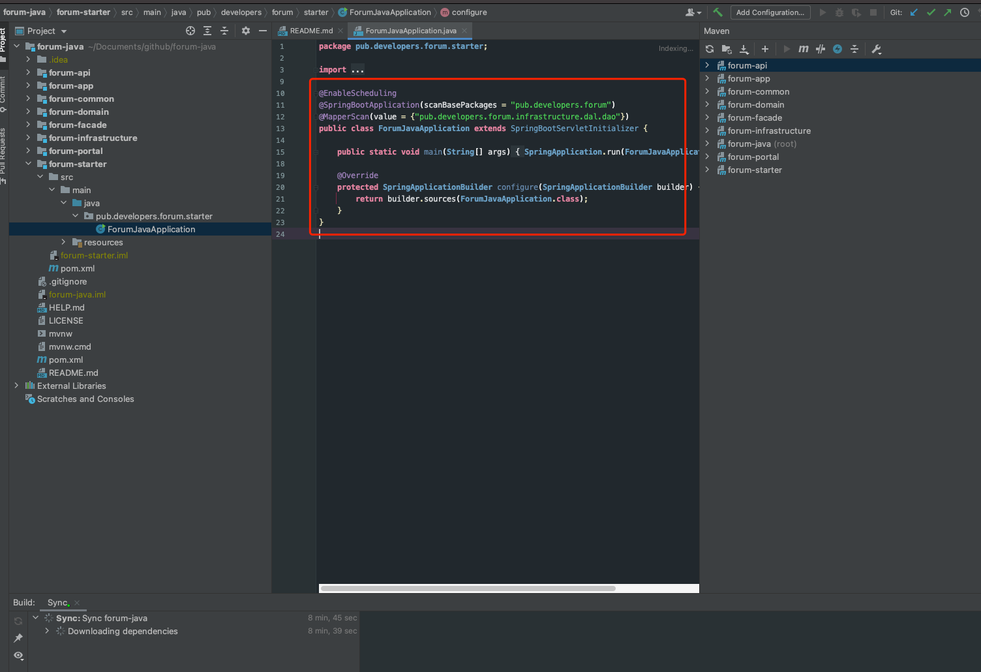Click Git Update Project blue arrow
981x672 pixels.
[914, 12]
